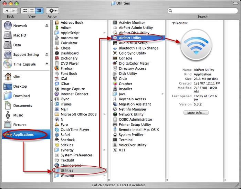Screen dimensions: 241x189
Task: Expand the AppleScript folder arrow
Action: 105,33
